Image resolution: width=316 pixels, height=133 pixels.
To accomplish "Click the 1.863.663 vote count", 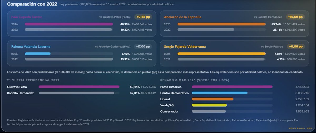I will (x=302, y=112).
